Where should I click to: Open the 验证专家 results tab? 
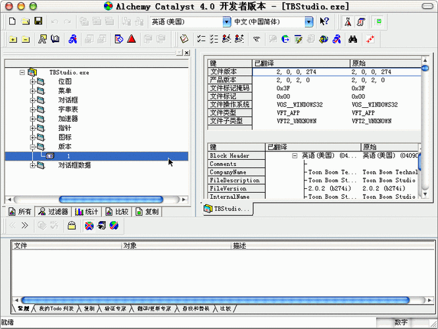(115, 309)
